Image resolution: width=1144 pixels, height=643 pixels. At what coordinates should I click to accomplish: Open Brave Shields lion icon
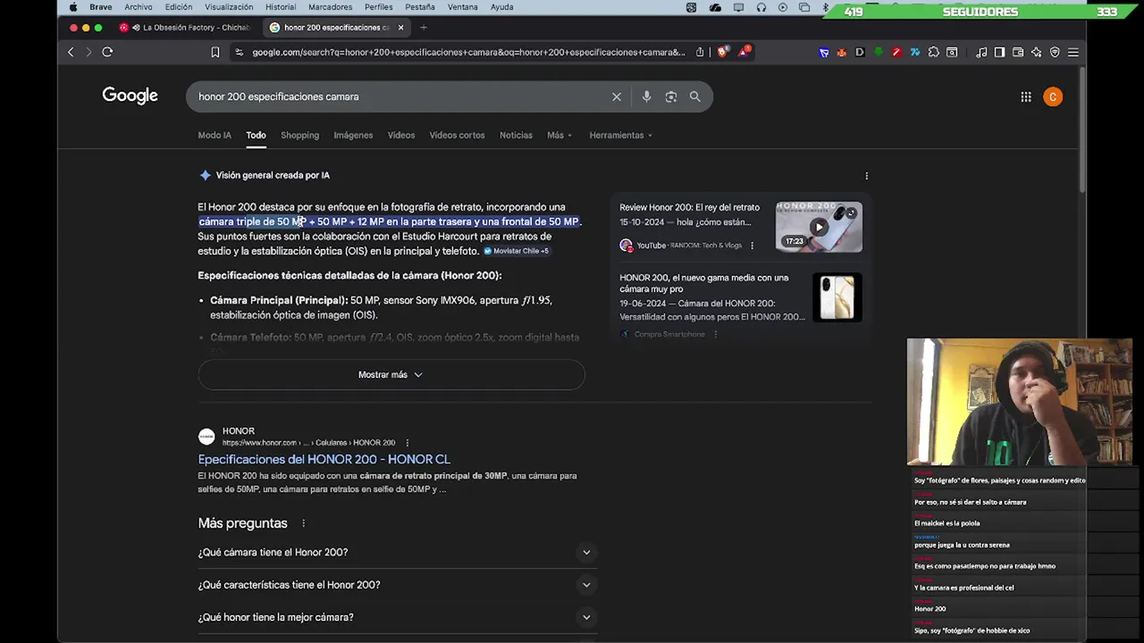point(723,52)
